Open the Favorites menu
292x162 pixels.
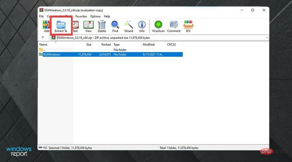(81, 16)
